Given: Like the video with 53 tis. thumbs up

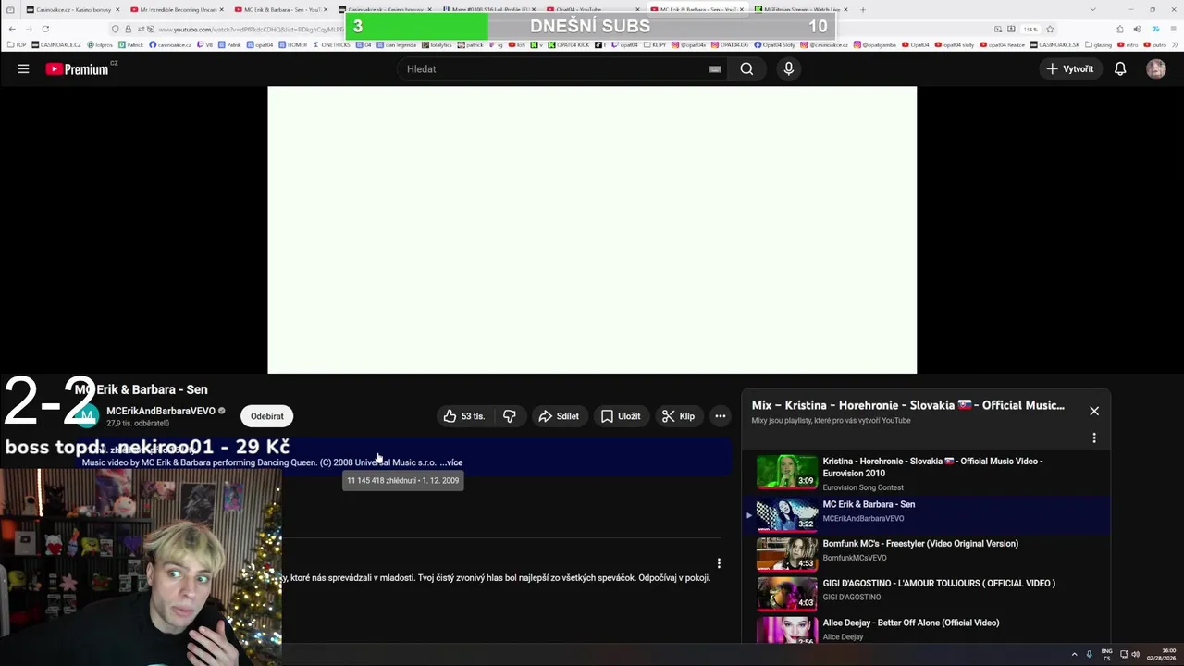Looking at the screenshot, I should tap(463, 416).
